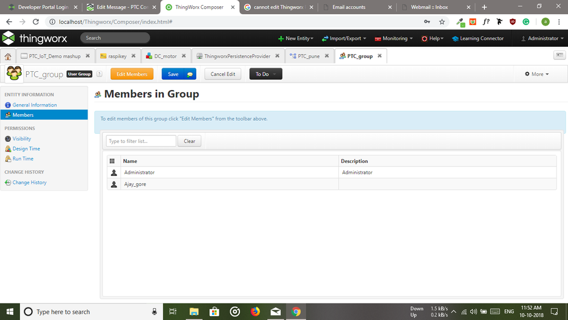Click the Grammarly extension icon

(526, 22)
